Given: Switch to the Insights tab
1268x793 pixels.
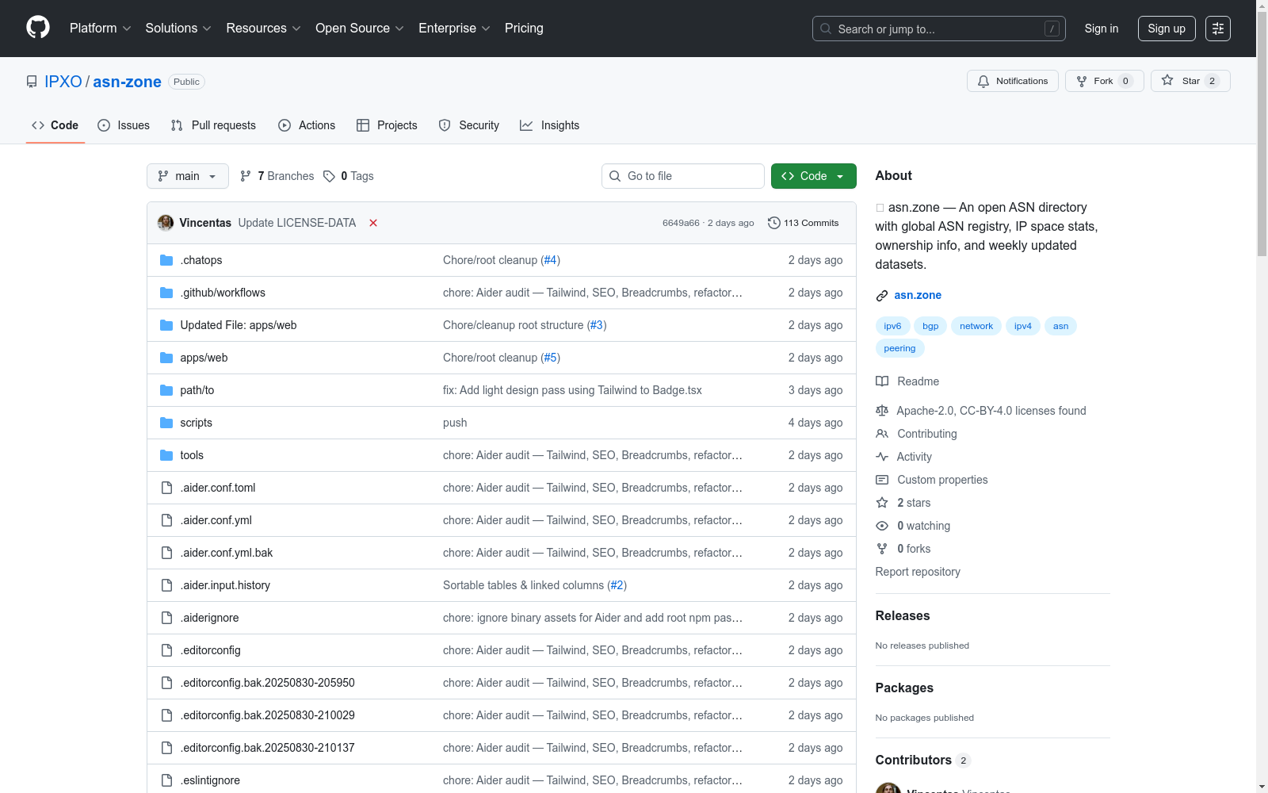Looking at the screenshot, I should [x=550, y=125].
